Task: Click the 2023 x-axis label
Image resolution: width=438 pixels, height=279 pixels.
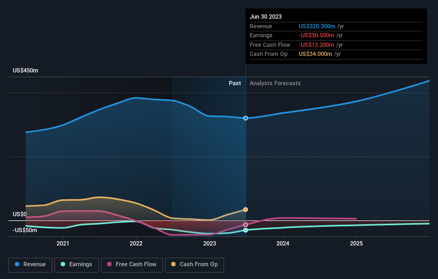Action: click(210, 244)
